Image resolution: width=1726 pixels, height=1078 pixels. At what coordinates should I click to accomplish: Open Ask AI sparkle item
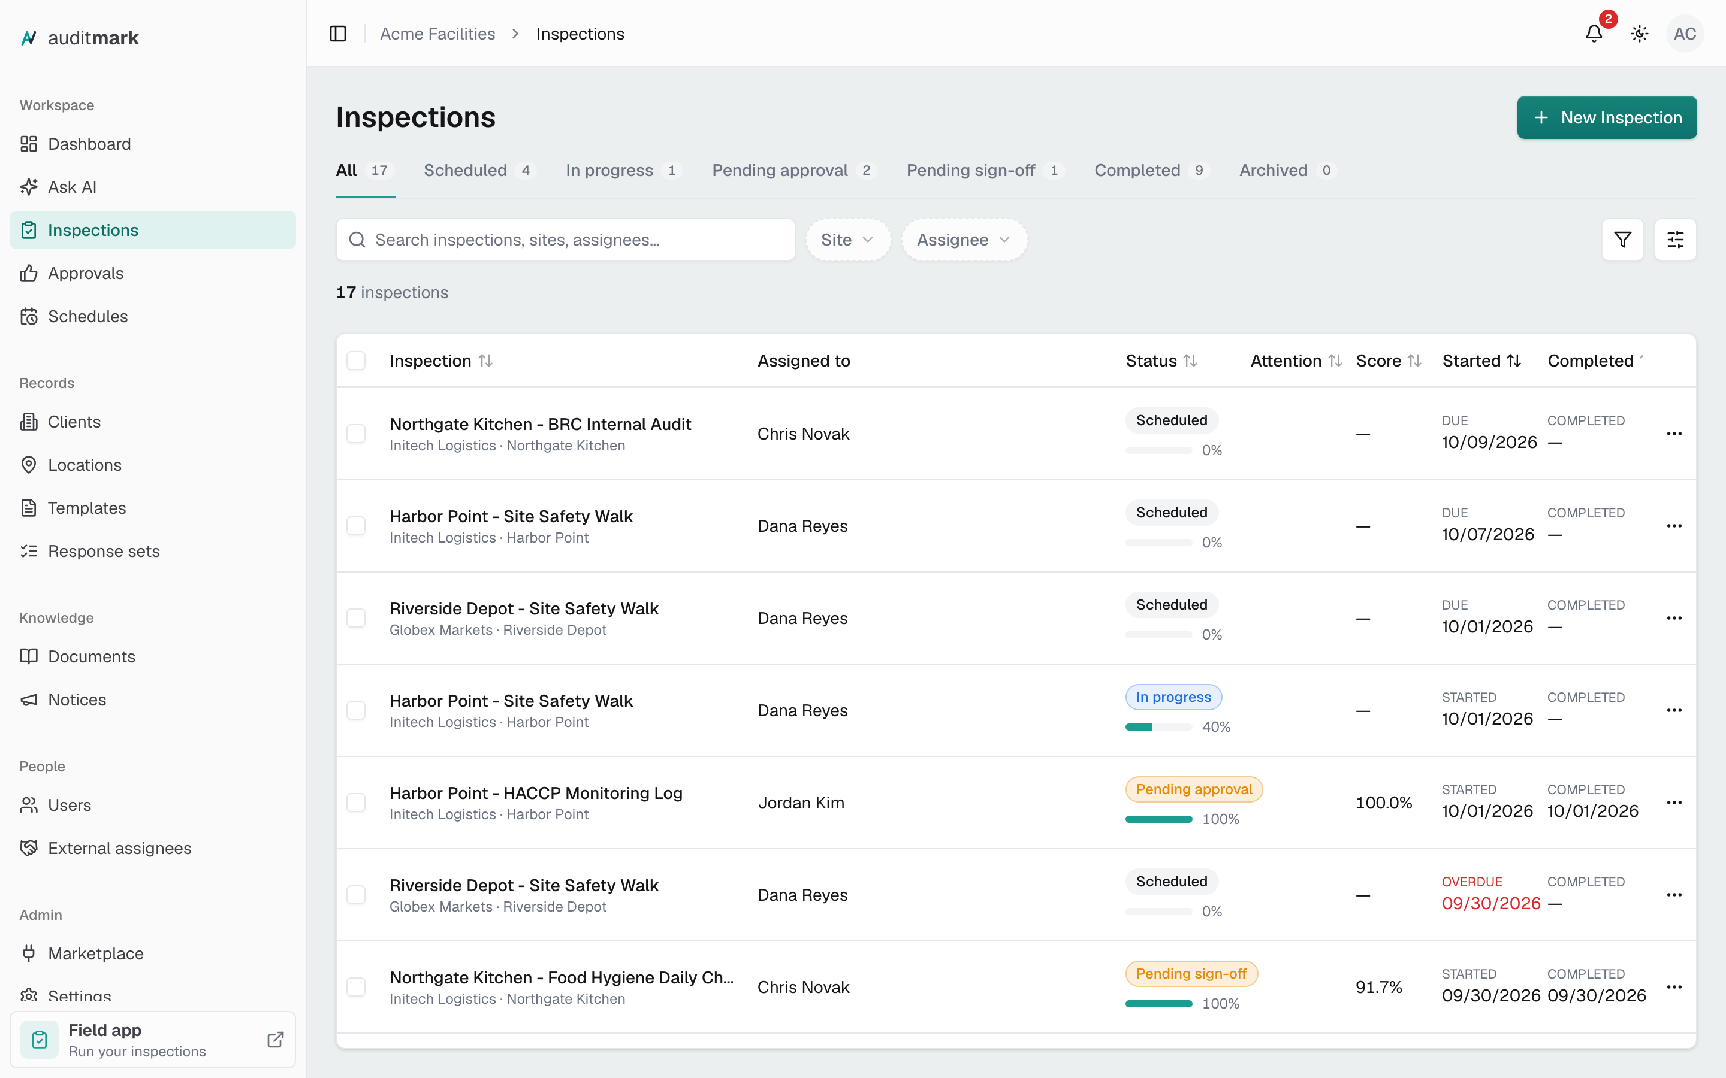coord(153,187)
